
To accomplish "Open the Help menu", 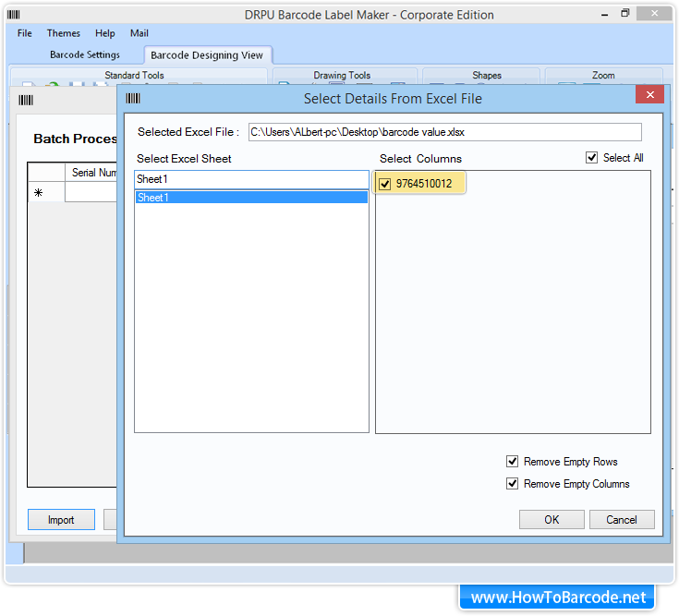I will pyautogui.click(x=105, y=33).
